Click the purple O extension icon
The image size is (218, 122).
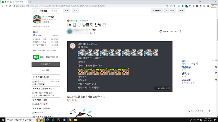point(193,6)
